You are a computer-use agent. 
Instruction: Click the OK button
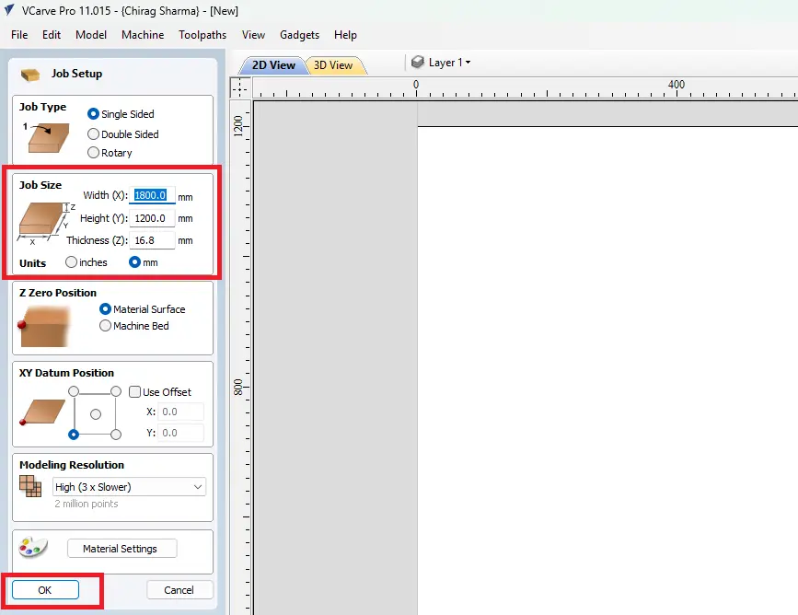pyautogui.click(x=45, y=589)
